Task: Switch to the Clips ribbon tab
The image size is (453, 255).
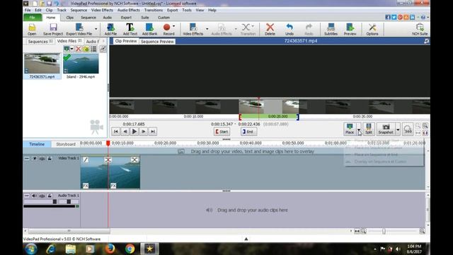Action: [69, 18]
